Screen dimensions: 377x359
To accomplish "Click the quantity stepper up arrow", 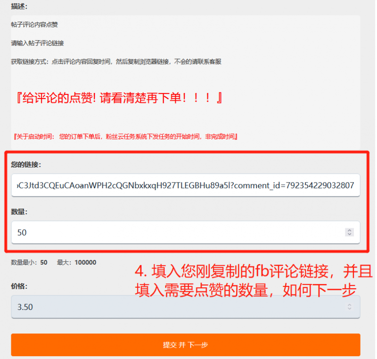I will point(349,230).
